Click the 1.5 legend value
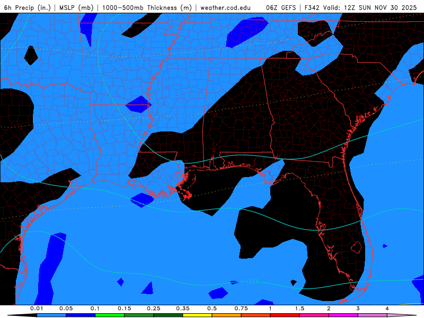424x318 pixels. tap(299, 308)
